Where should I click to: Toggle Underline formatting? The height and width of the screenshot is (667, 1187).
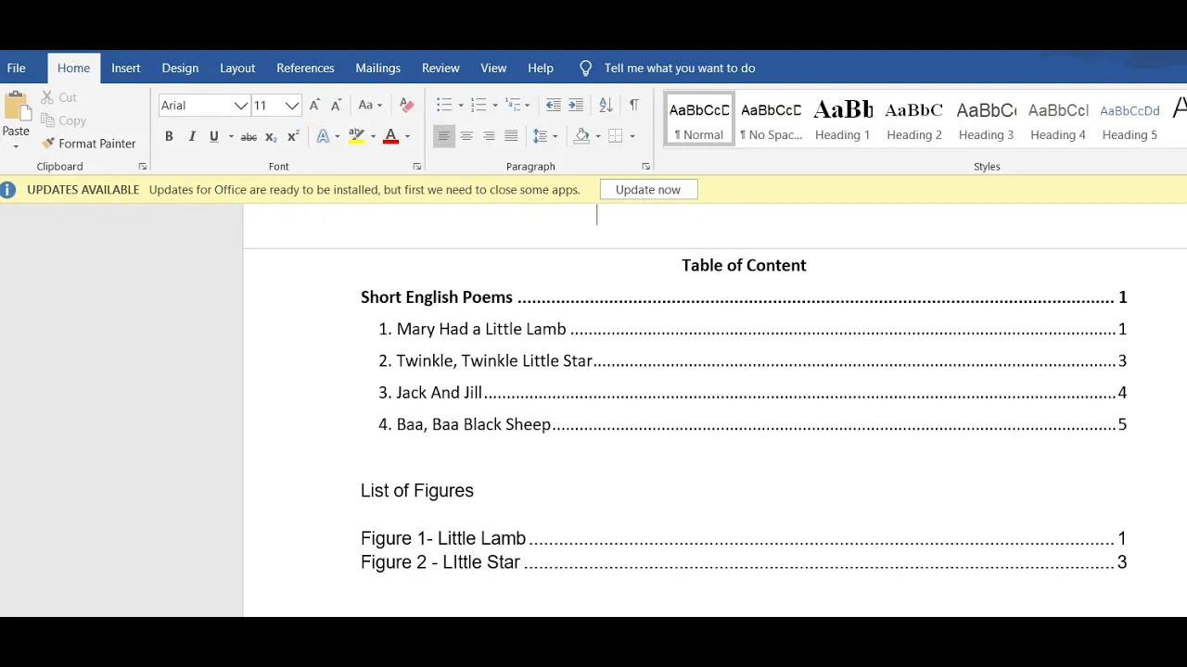[x=214, y=136]
